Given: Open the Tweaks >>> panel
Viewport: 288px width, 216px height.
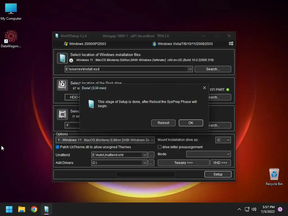Looking at the screenshot, I should pyautogui.click(x=183, y=163).
